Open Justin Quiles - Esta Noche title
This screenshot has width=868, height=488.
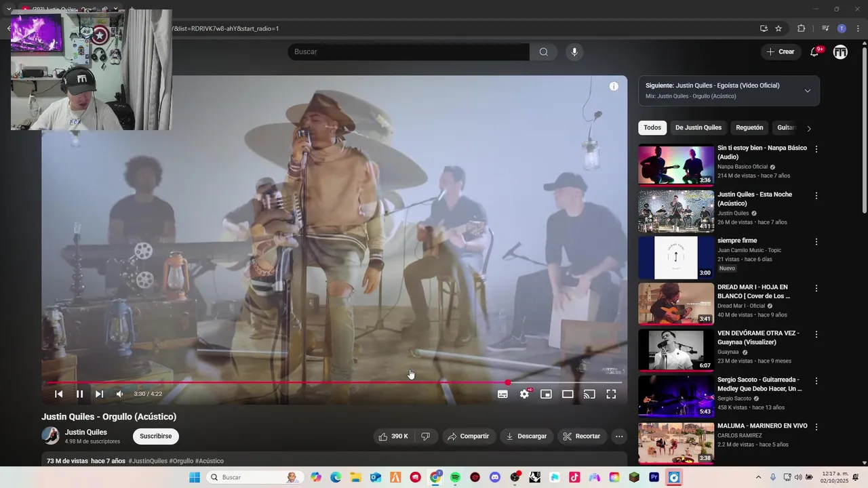(755, 199)
